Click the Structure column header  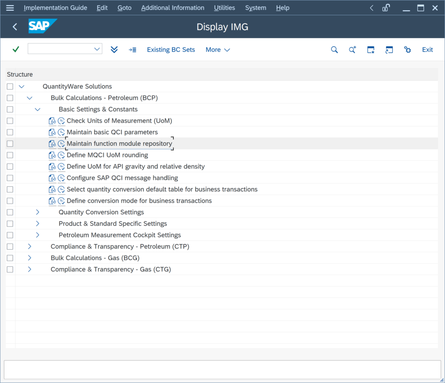point(20,75)
